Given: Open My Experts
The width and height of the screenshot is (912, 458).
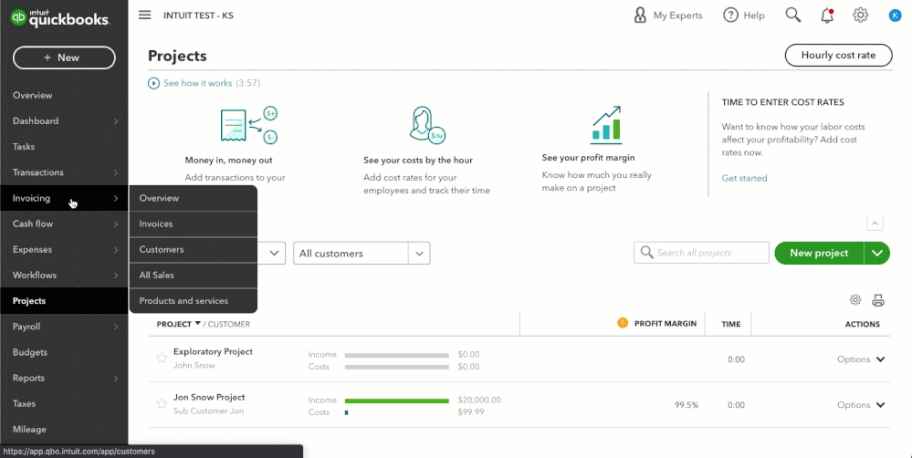Looking at the screenshot, I should click(x=667, y=16).
